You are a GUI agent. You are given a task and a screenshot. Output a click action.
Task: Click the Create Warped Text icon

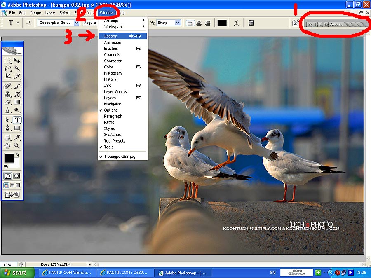click(236, 23)
